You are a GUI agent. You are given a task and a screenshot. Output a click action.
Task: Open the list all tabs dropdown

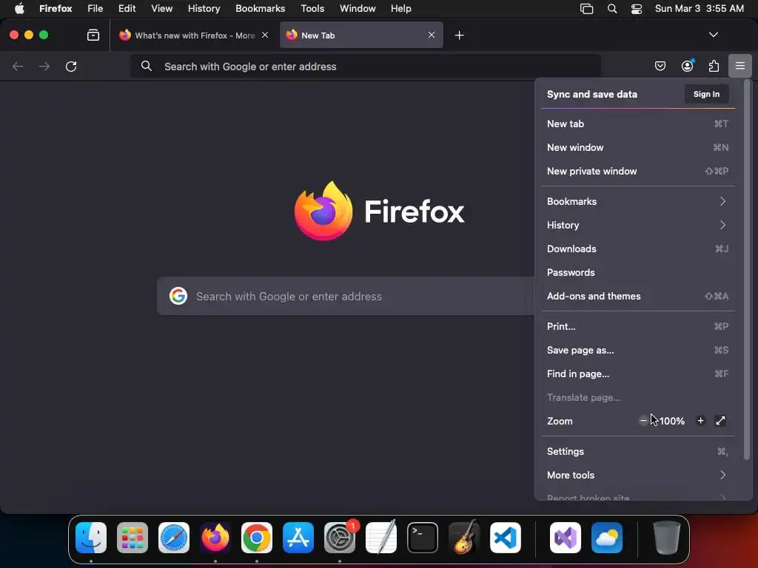713,35
